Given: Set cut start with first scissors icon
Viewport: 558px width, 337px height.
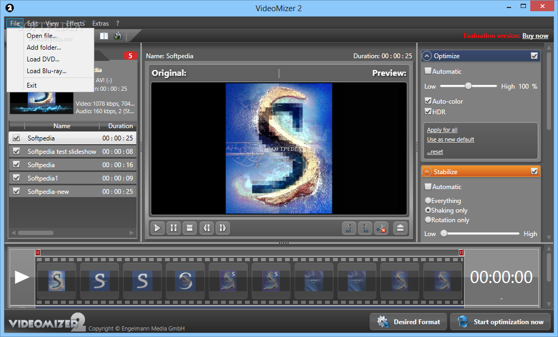Looking at the screenshot, I should [349, 228].
